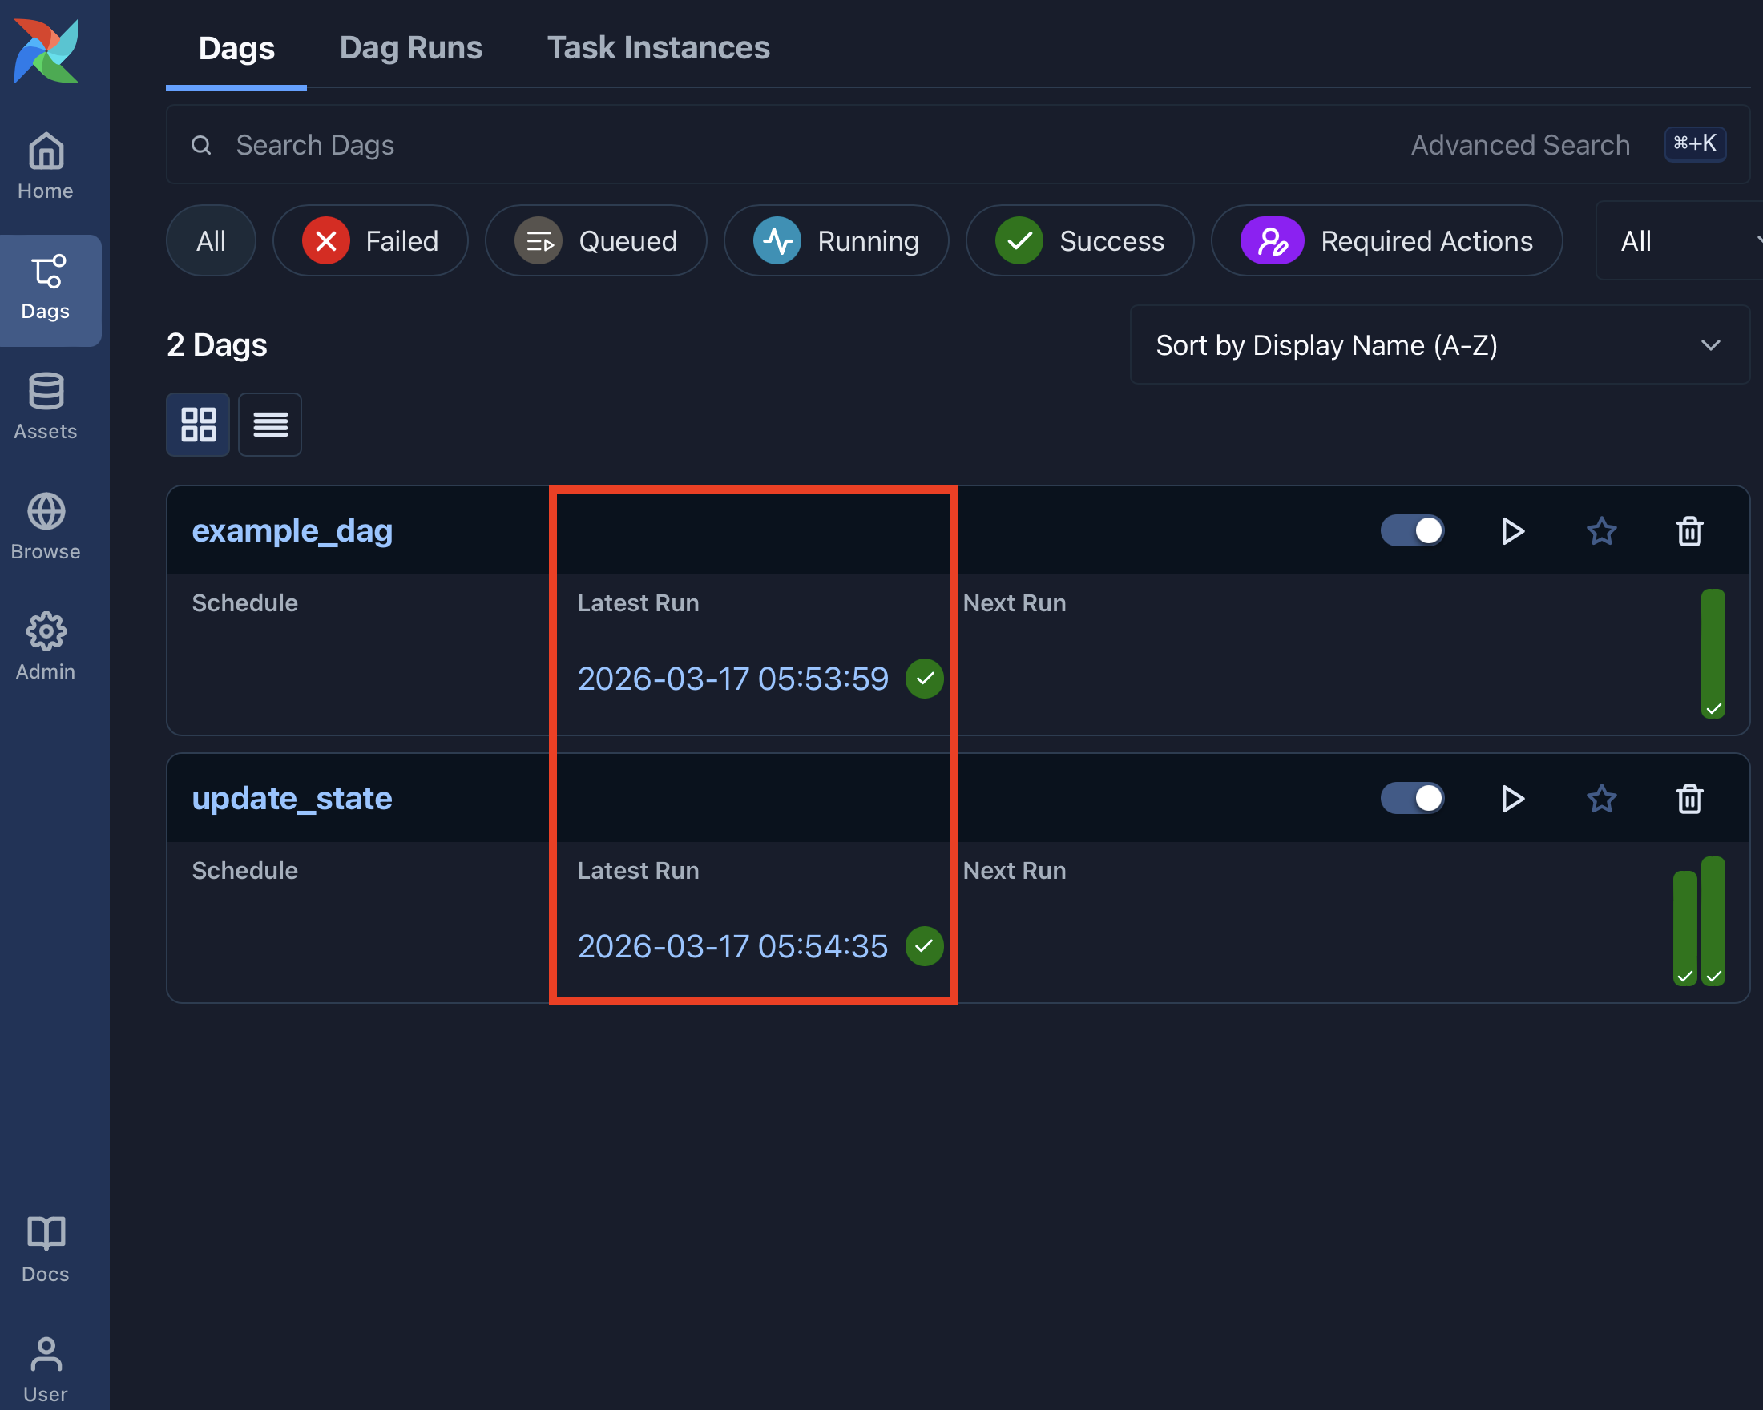
Task: Open the All filter dropdown at right
Action: [1679, 240]
